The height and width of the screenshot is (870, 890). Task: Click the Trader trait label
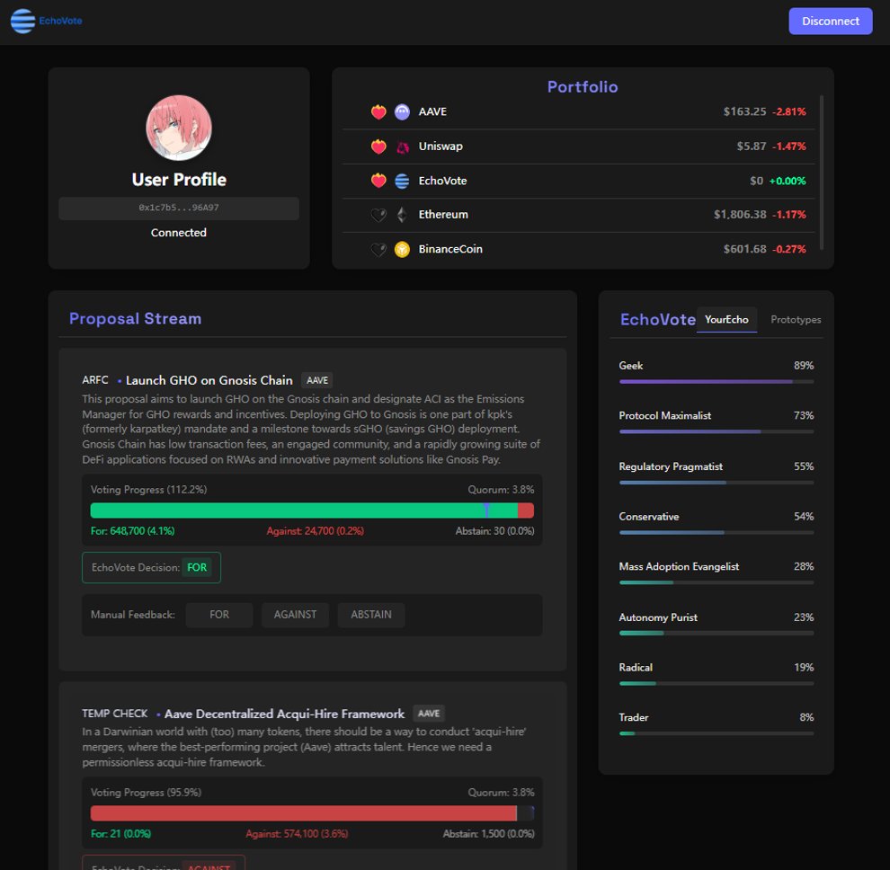[x=634, y=717]
